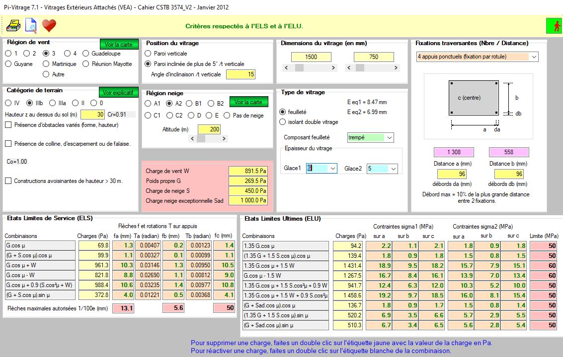Tick the constructions avoisinantes > 30 m checkbox
The image size is (563, 357).
[8, 181]
